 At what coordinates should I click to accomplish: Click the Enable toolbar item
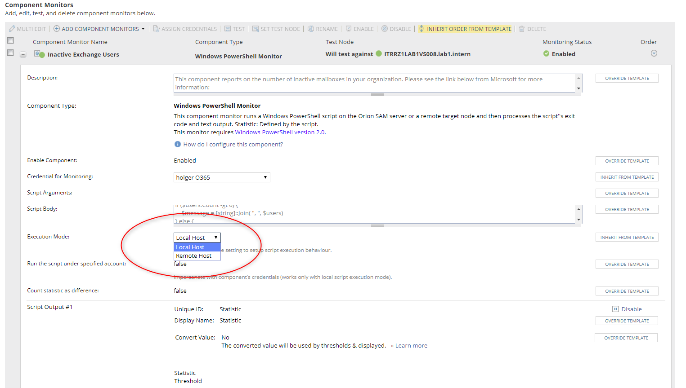coord(359,29)
